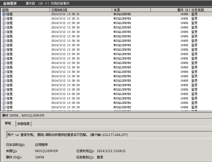Sort events by 日期和时间 column header
Screen dimensions: 212x162
(x=81, y=10)
